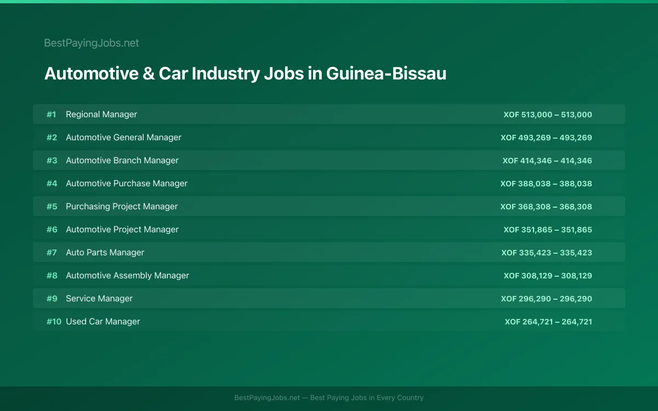Select the Automotive Assembly Manager job title
The image size is (658, 411).
pos(127,276)
